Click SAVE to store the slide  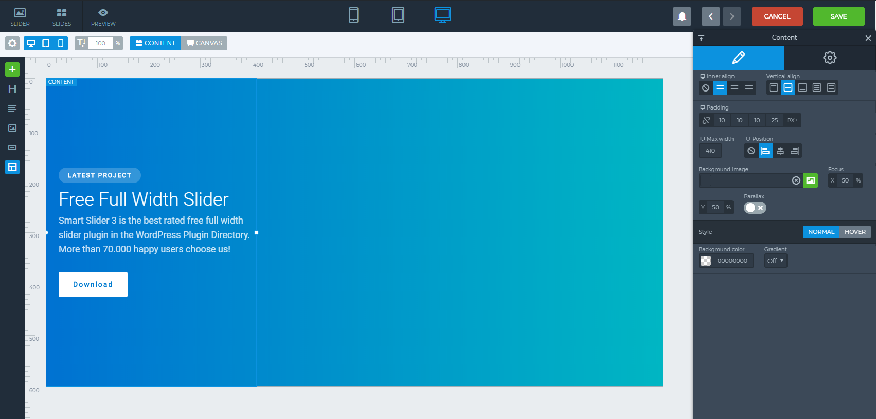click(839, 16)
